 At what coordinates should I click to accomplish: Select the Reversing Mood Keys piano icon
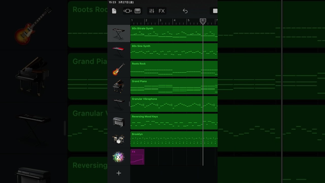[119, 122]
